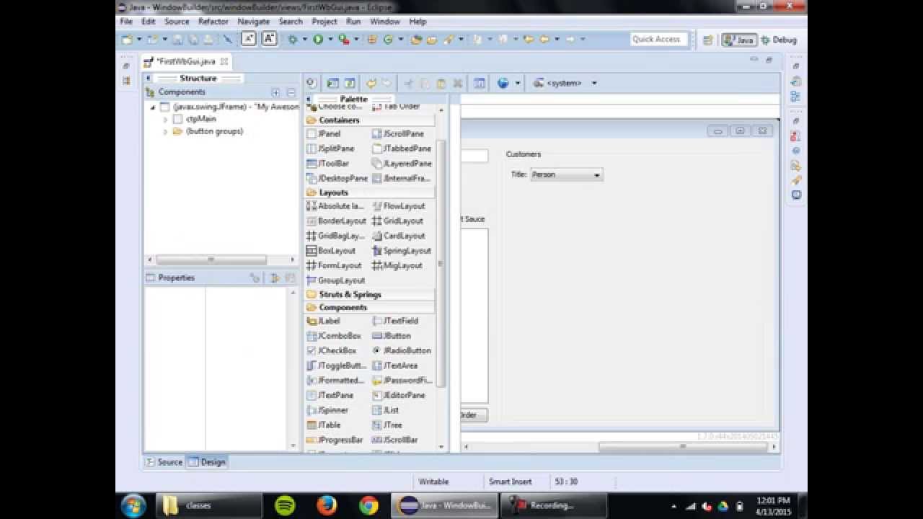
Task: Pick GridBagLayout from Layouts
Action: [x=335, y=236]
